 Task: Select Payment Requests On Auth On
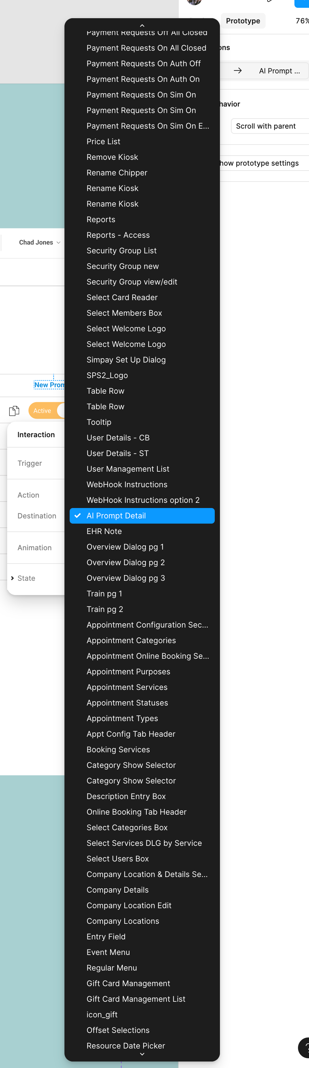142,79
